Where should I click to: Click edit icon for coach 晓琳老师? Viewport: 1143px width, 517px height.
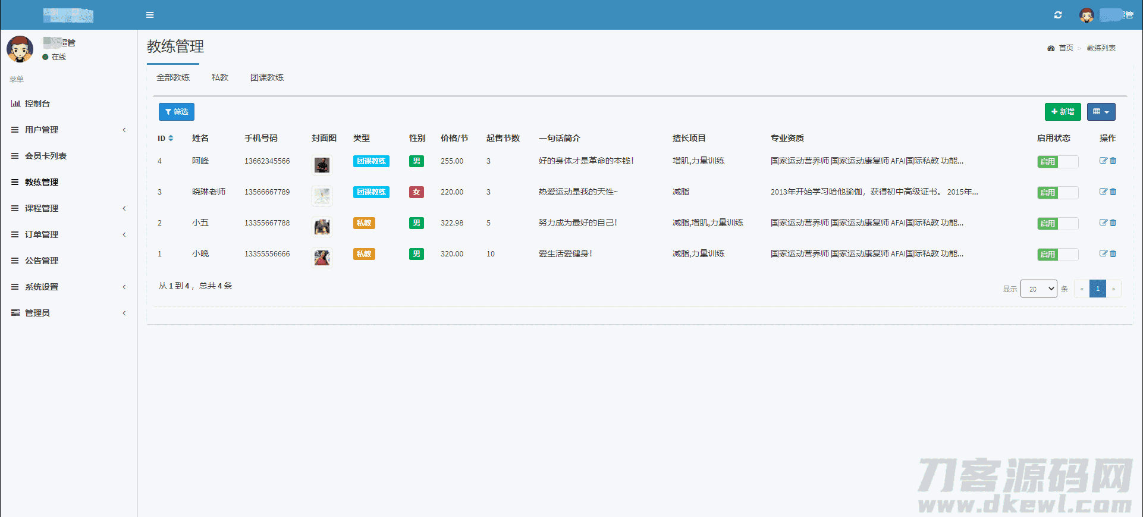[x=1103, y=192]
